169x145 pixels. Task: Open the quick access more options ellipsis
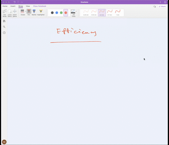click(x=22, y=2)
